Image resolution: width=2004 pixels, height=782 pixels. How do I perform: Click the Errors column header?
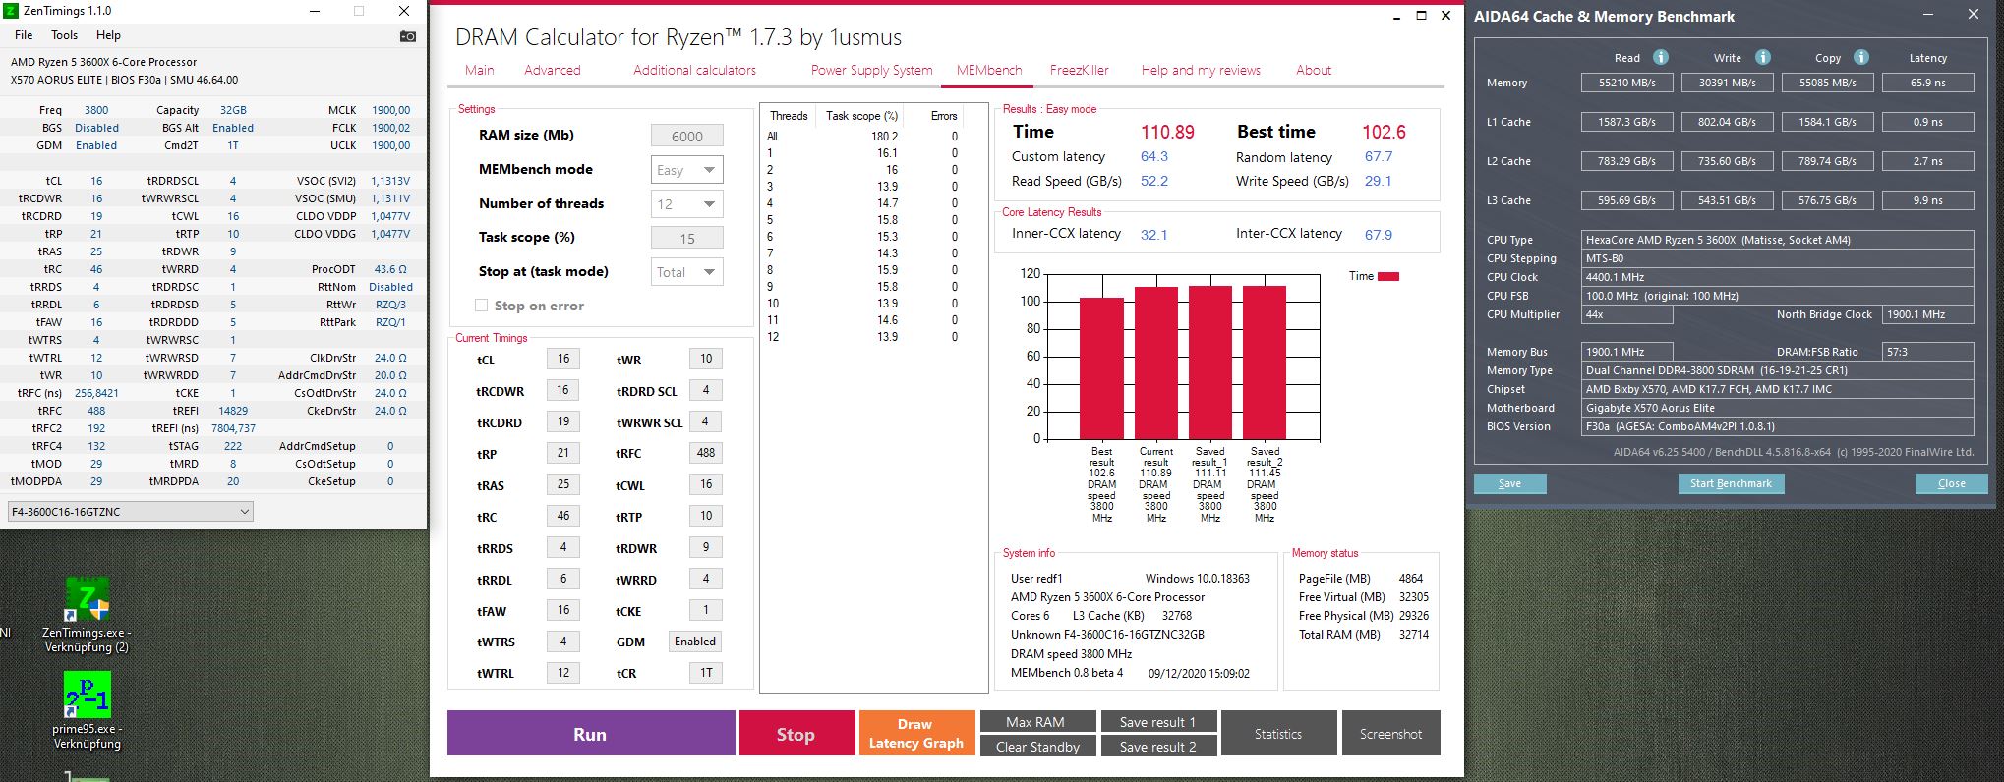(944, 116)
